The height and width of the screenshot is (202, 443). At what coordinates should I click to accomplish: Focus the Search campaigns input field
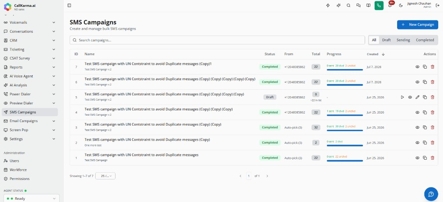(x=217, y=40)
